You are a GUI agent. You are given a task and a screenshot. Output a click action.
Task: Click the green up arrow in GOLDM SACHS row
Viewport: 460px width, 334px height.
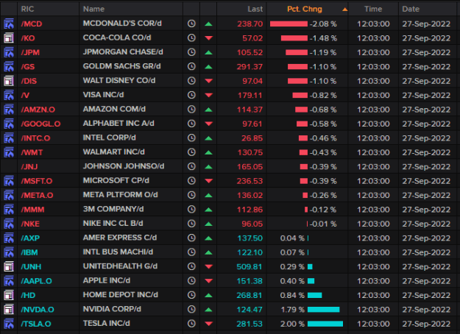coord(208,67)
